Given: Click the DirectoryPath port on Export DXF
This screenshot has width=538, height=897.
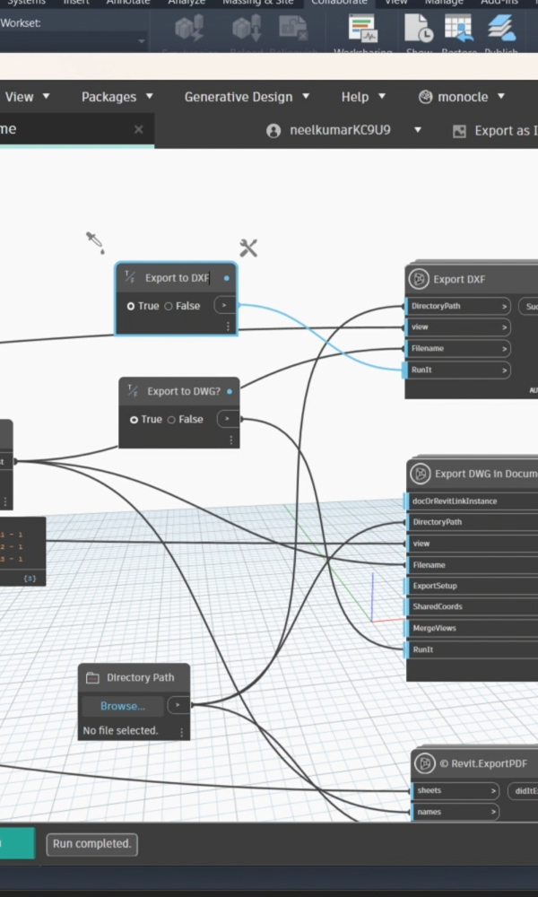Looking at the screenshot, I should 458,306.
